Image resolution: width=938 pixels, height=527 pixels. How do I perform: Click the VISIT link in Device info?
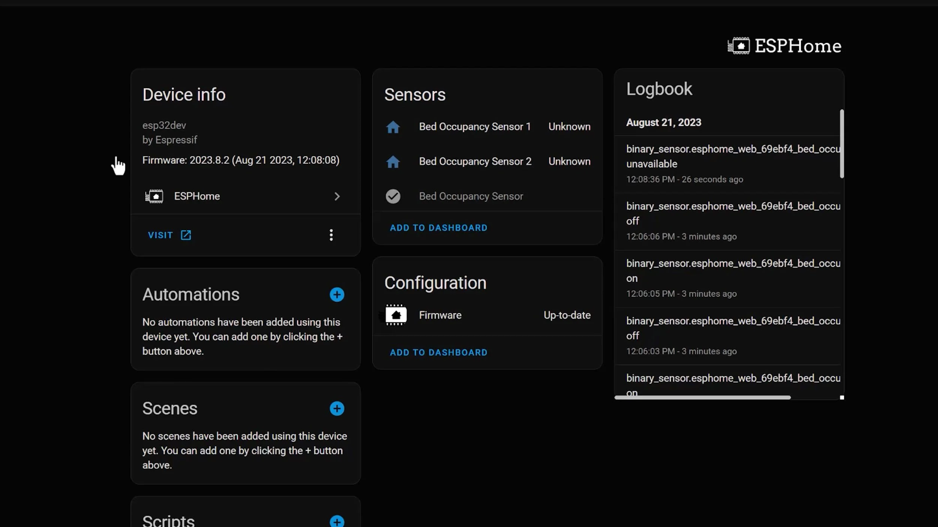pos(160,235)
